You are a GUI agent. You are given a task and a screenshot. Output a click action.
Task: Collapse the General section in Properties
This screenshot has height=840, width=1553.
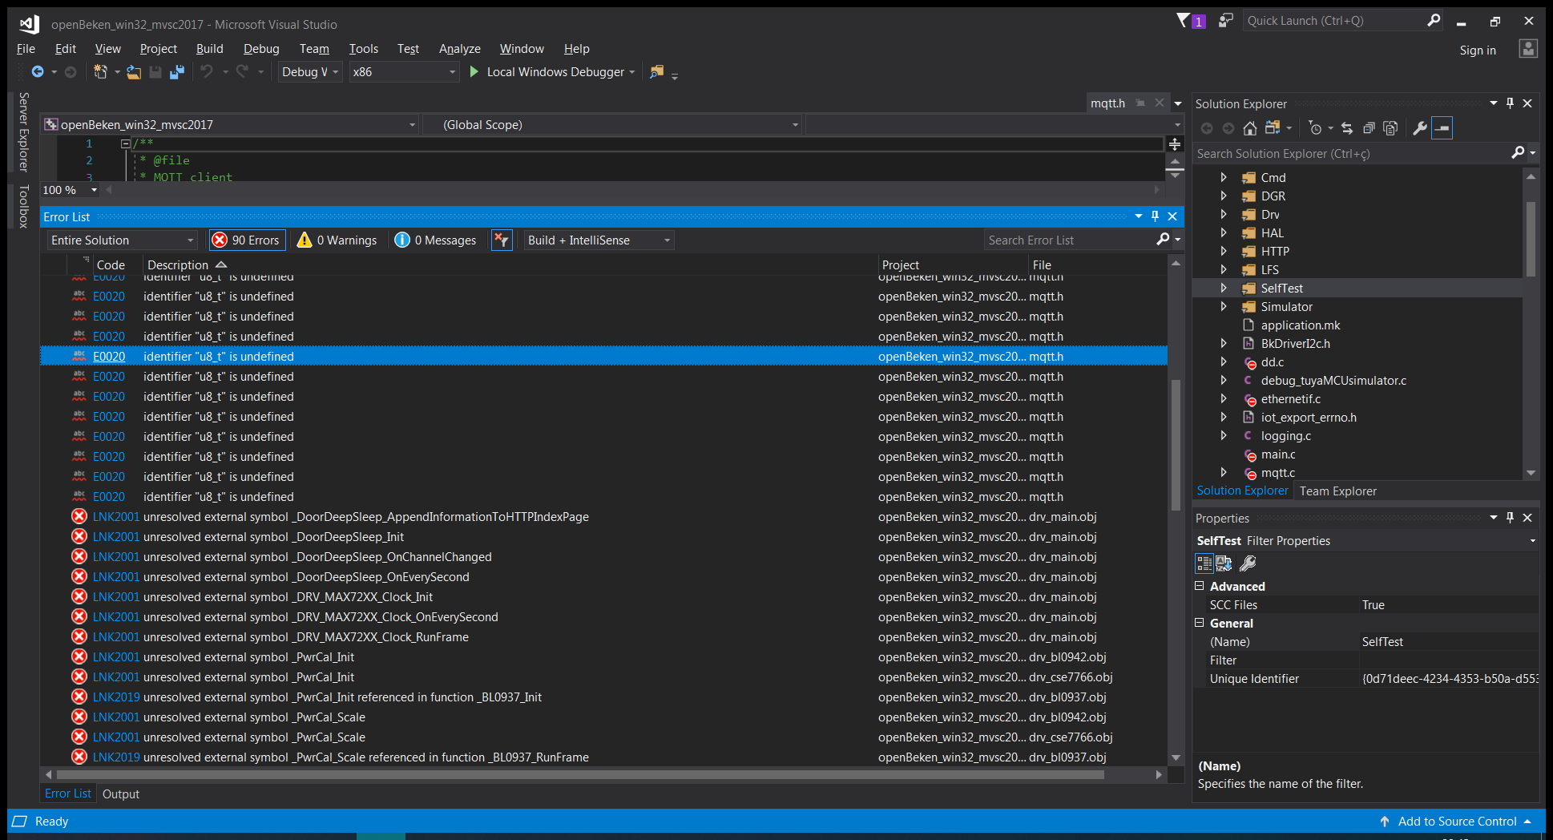pyautogui.click(x=1200, y=623)
